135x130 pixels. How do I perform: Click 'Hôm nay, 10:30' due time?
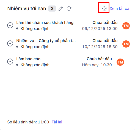[97, 65]
